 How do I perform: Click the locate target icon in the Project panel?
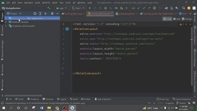(35, 14)
